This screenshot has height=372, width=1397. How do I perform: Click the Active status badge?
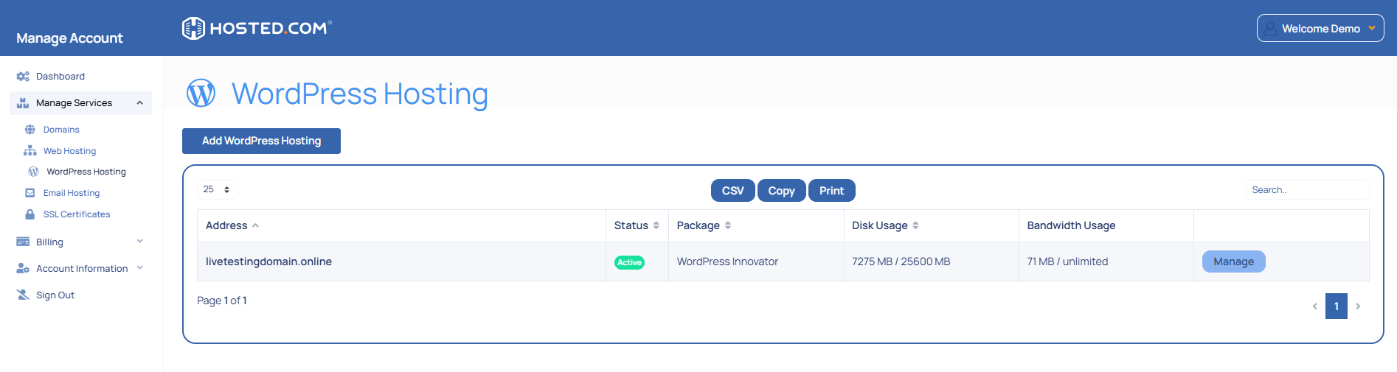(629, 262)
